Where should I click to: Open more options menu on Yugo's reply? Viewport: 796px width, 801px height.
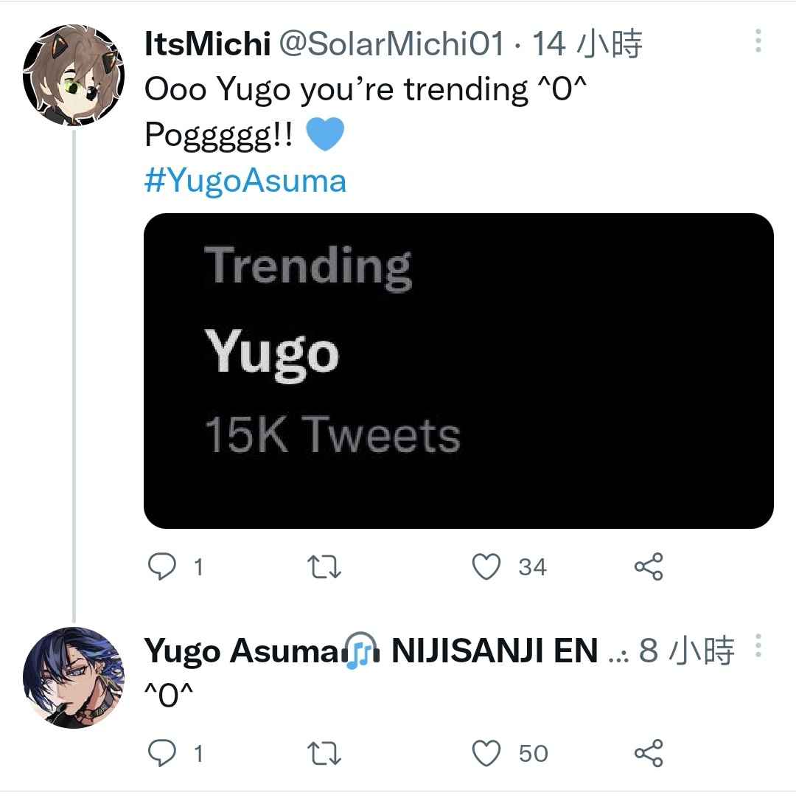[x=758, y=645]
